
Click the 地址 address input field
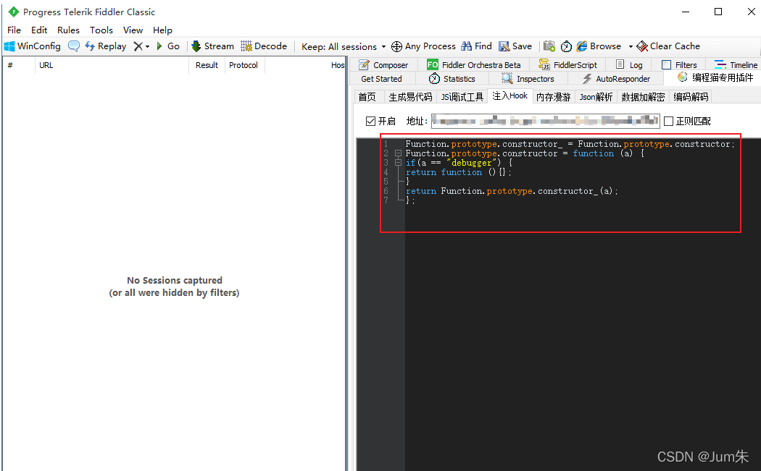pyautogui.click(x=545, y=121)
